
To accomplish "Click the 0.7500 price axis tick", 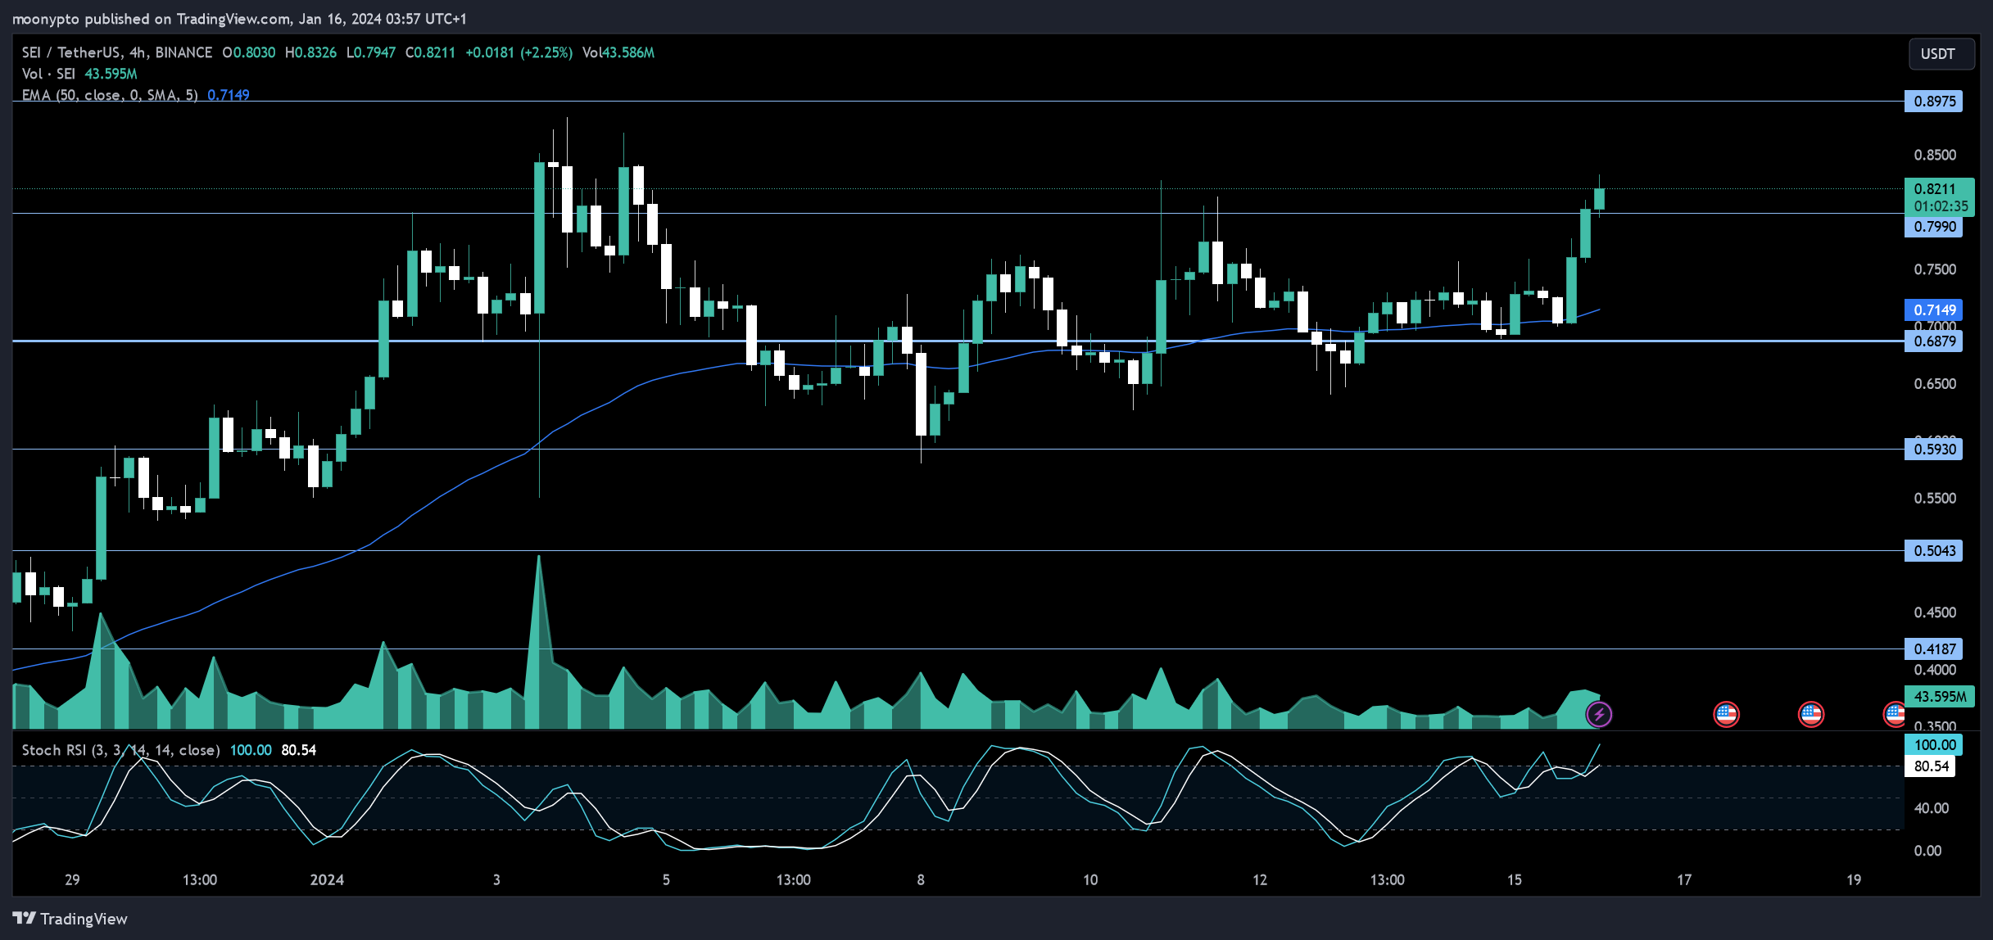I will click(1934, 270).
